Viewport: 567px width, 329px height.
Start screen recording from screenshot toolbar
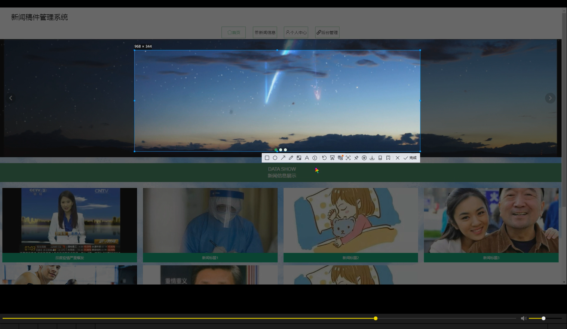[364, 158]
